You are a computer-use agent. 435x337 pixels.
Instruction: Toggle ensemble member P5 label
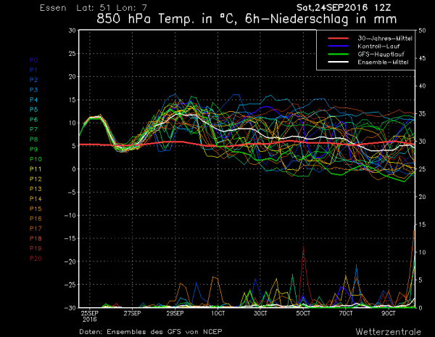coord(33,109)
